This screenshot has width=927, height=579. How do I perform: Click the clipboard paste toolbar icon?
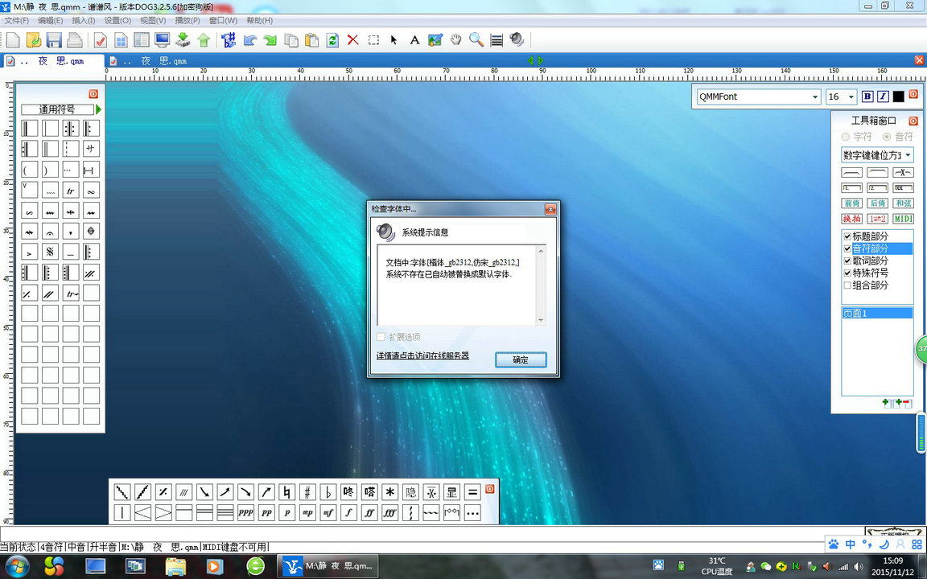tap(311, 39)
